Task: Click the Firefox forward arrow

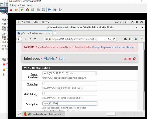Action: click(x=25, y=39)
